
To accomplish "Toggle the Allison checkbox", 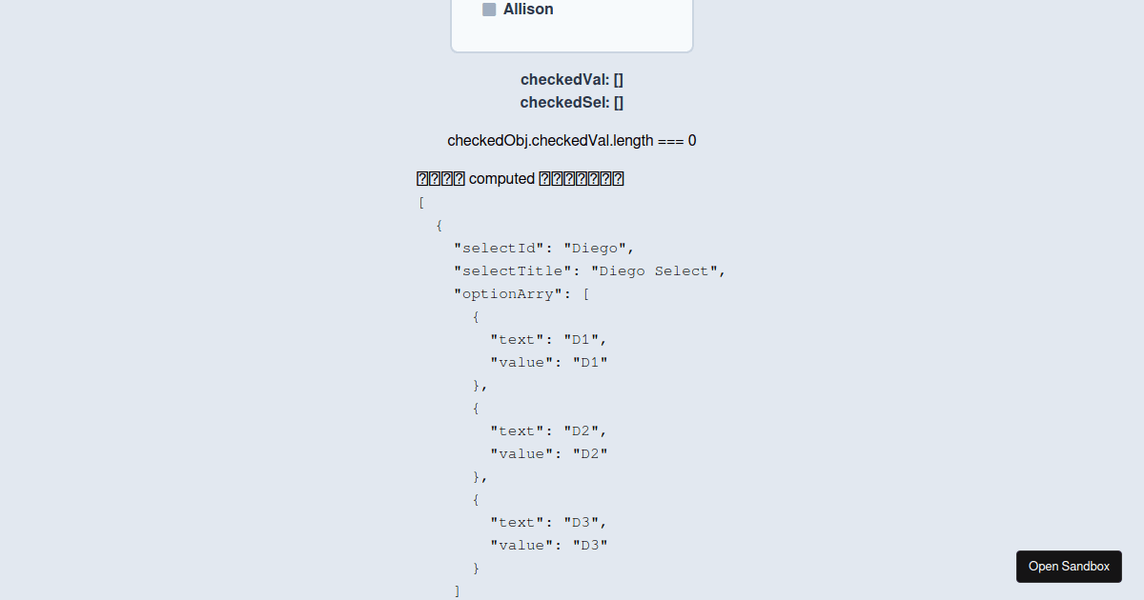I will tap(489, 9).
